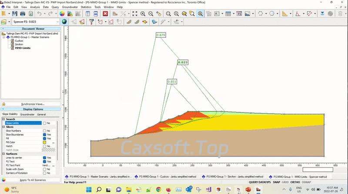Toggle the Slice Numbers checkbox

[x=44, y=131]
